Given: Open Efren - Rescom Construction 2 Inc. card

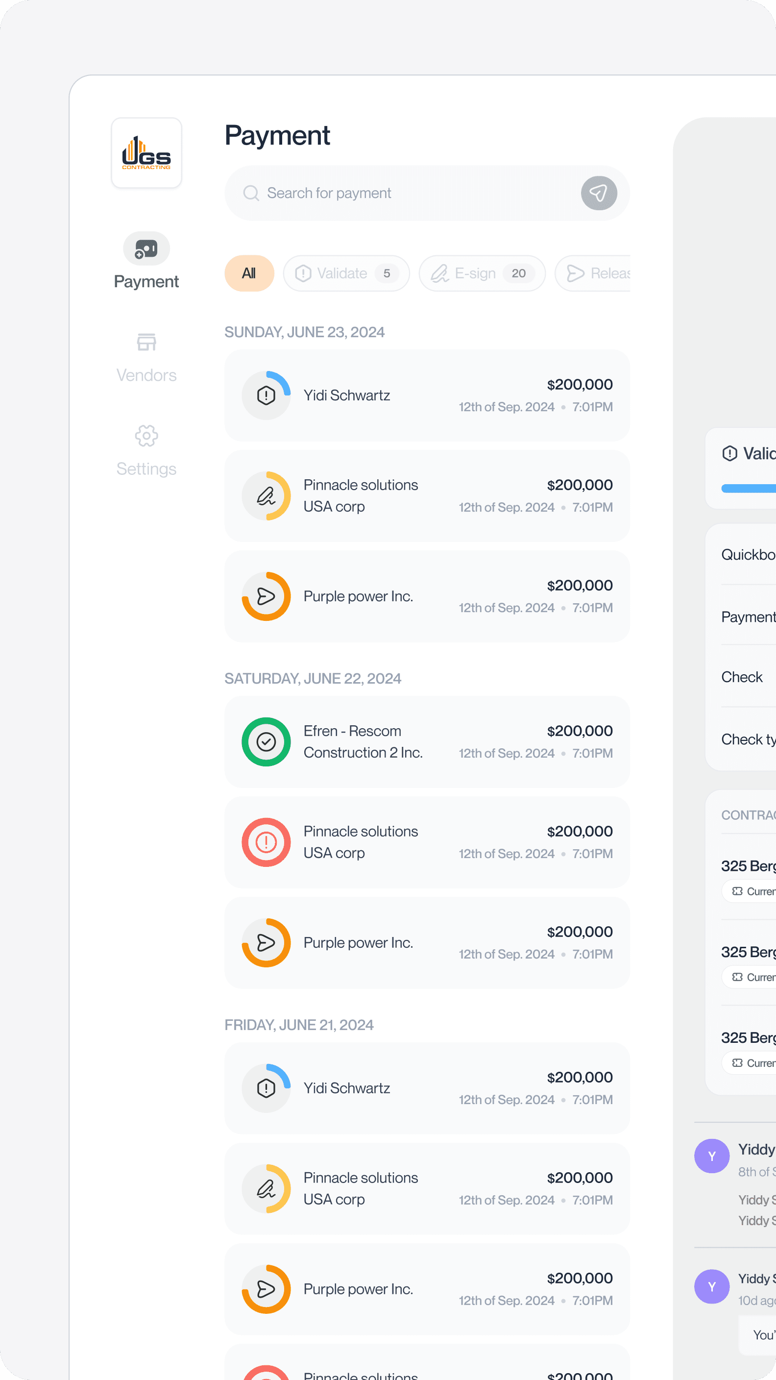Looking at the screenshot, I should click(427, 742).
